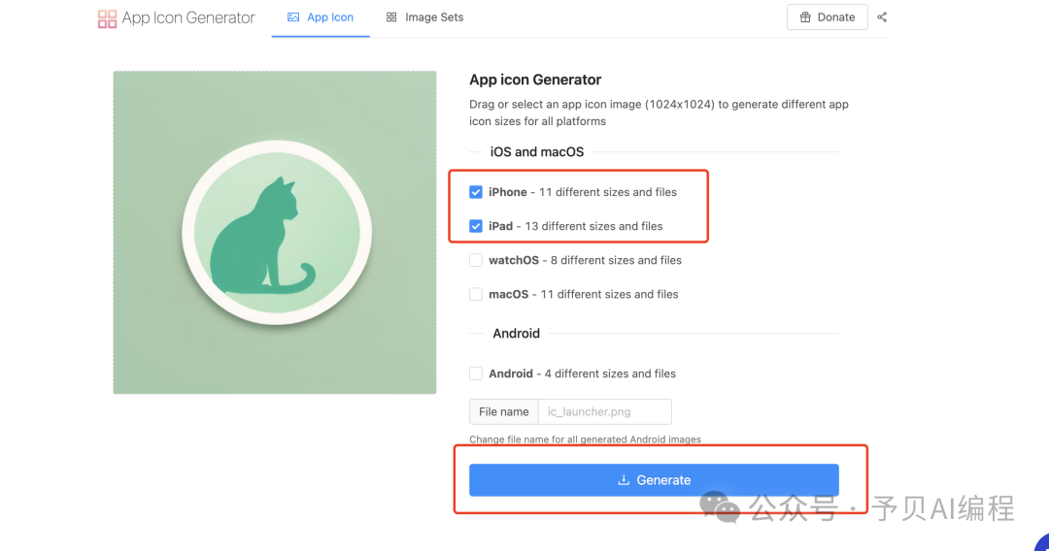Select the green cat icon preview image
The image size is (1049, 551).
pos(275,233)
